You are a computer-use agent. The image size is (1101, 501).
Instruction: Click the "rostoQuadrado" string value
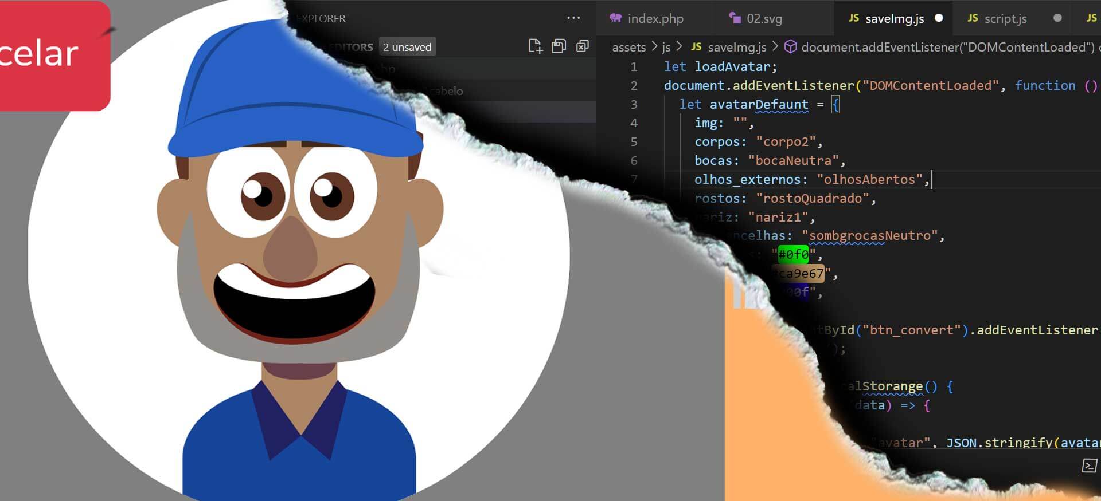pyautogui.click(x=813, y=198)
